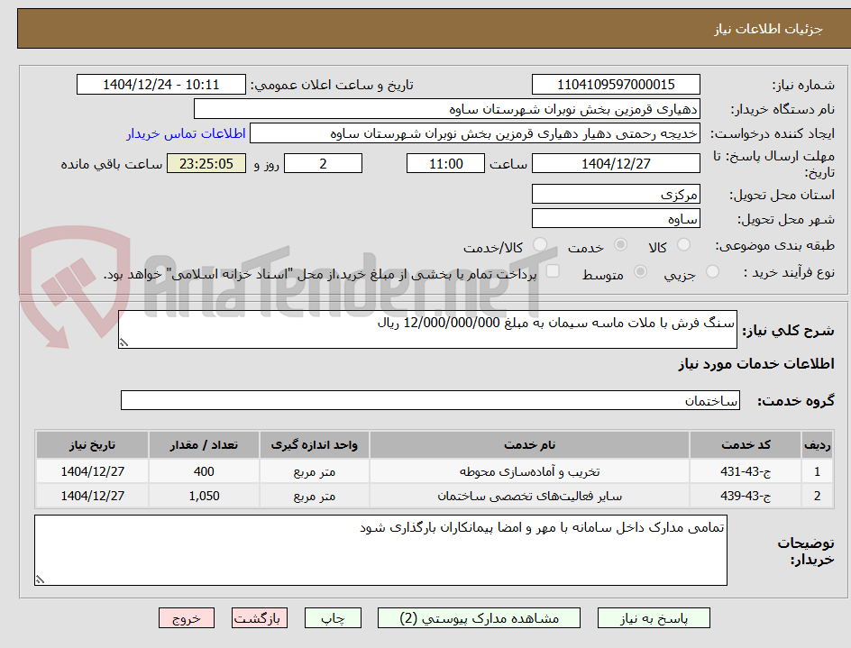851x648 pixels.
Task: Click resize handle of توضیحات خریدار box
Action: tap(40, 580)
